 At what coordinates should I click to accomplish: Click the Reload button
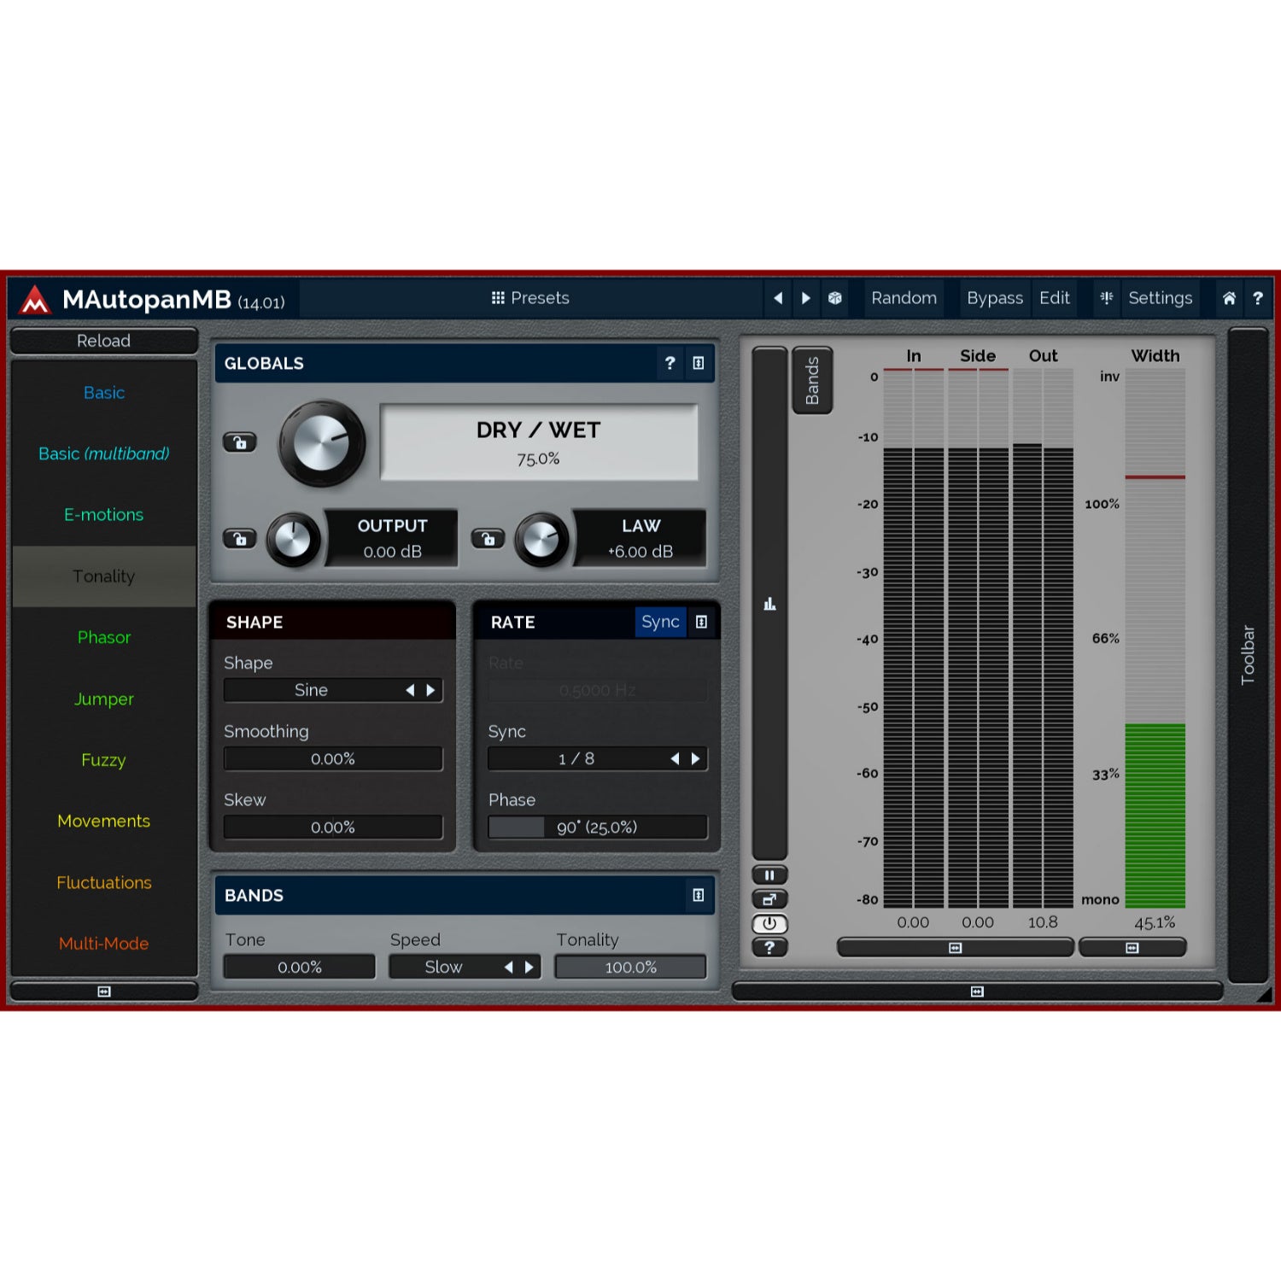[104, 341]
